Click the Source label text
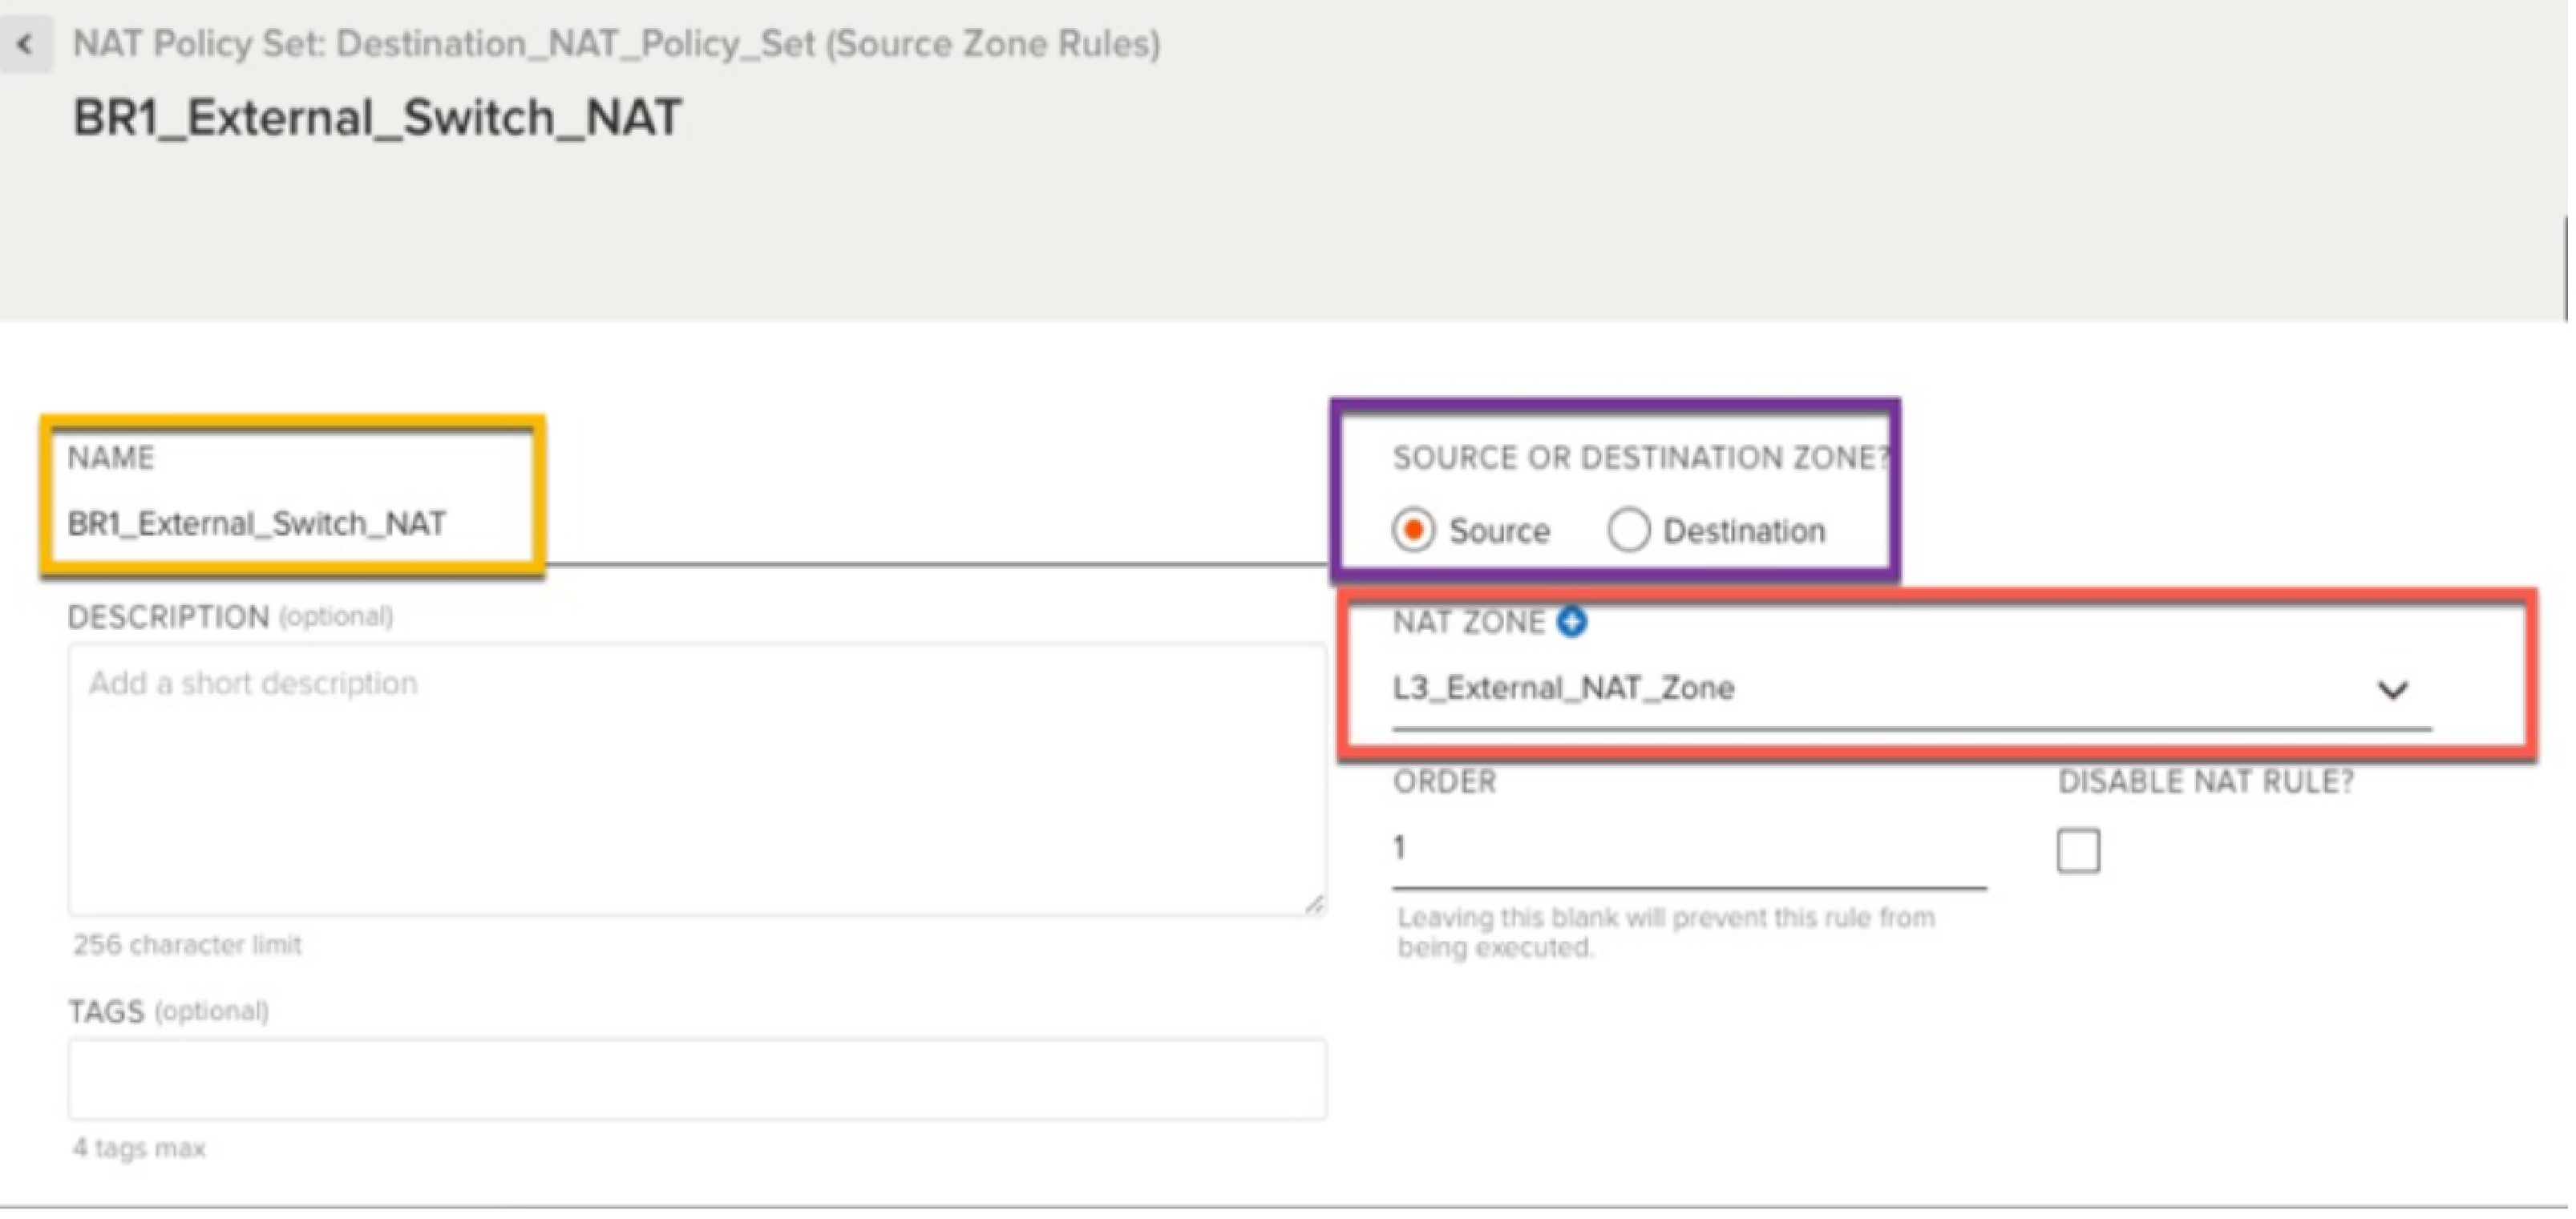The image size is (2576, 1219). coord(1502,532)
